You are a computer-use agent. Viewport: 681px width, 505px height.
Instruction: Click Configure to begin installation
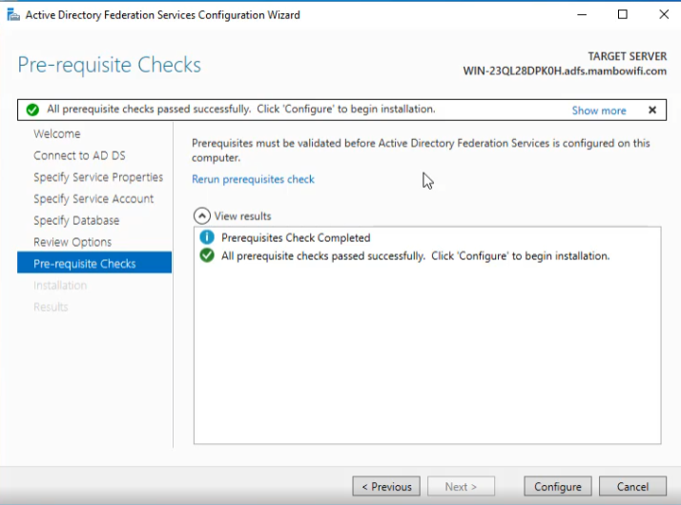558,486
